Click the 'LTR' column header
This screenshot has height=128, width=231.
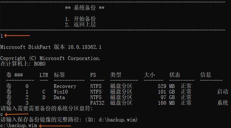click(x=44, y=75)
